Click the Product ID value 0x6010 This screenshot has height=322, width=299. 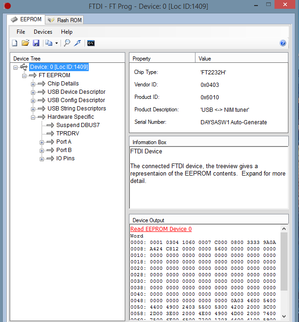coord(210,97)
